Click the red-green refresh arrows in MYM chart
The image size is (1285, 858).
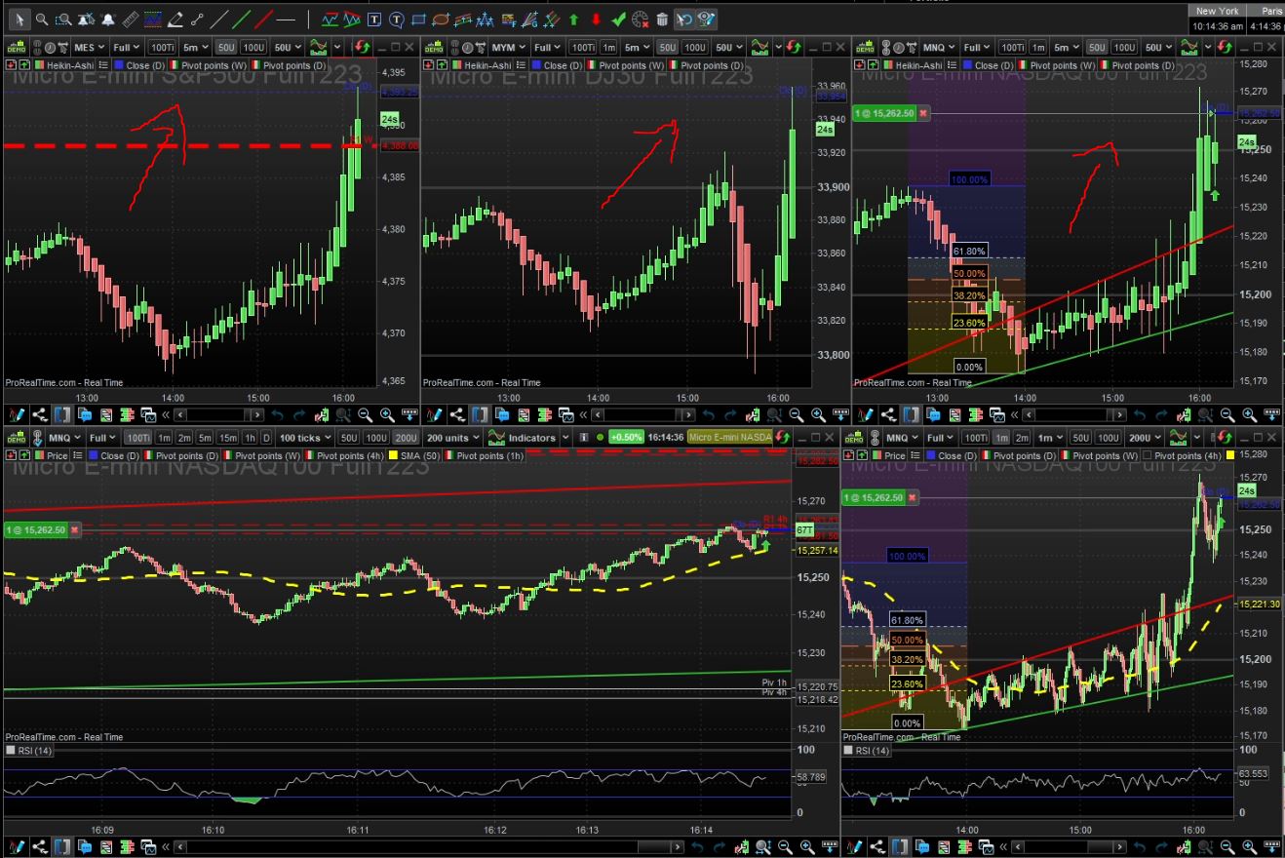pyautogui.click(x=792, y=47)
